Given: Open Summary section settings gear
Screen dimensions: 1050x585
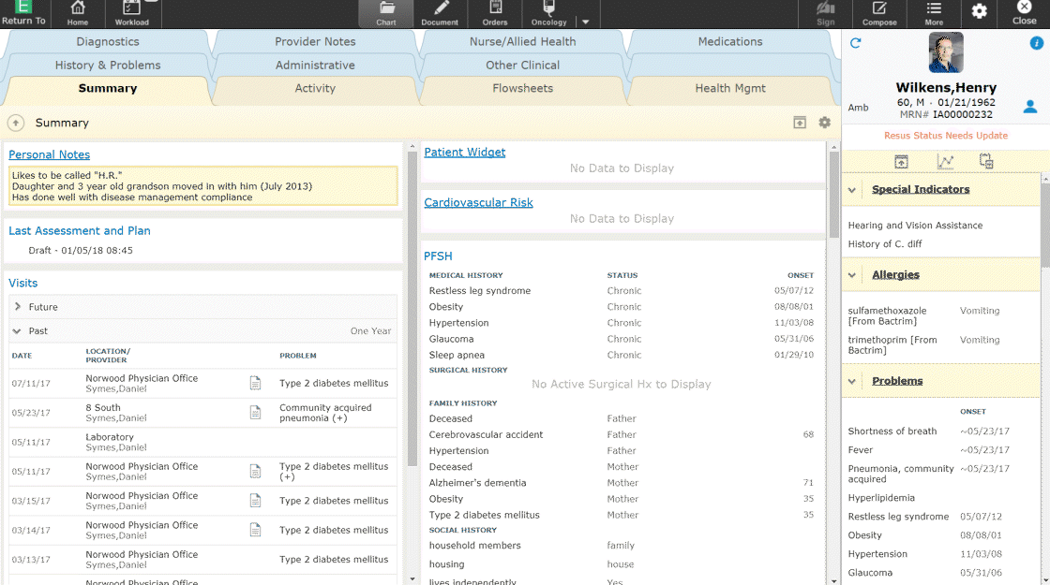Looking at the screenshot, I should (x=824, y=123).
